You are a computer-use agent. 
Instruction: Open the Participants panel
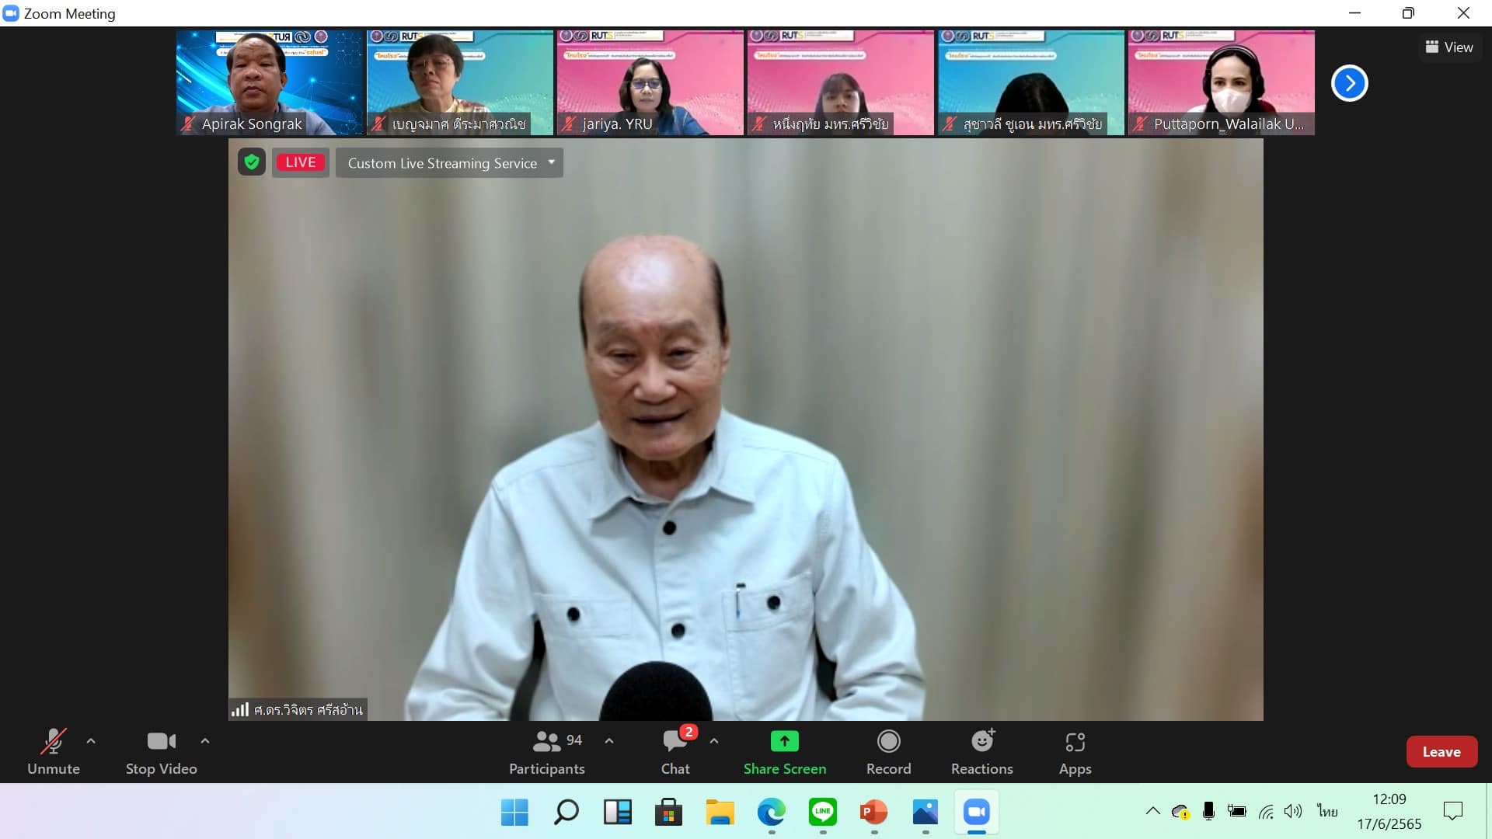tap(547, 751)
